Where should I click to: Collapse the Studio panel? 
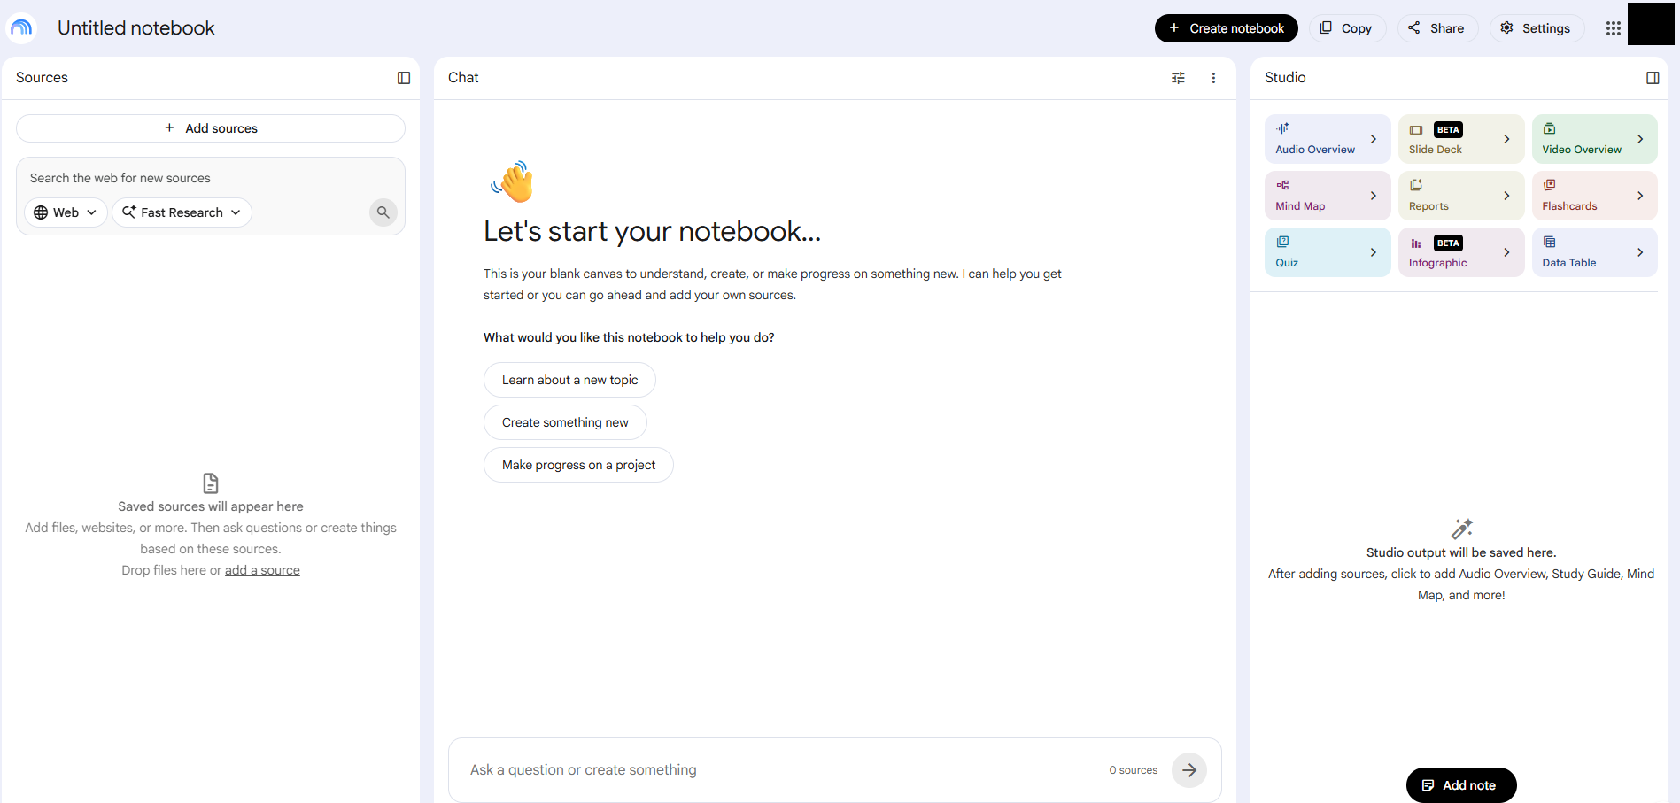click(x=1653, y=78)
